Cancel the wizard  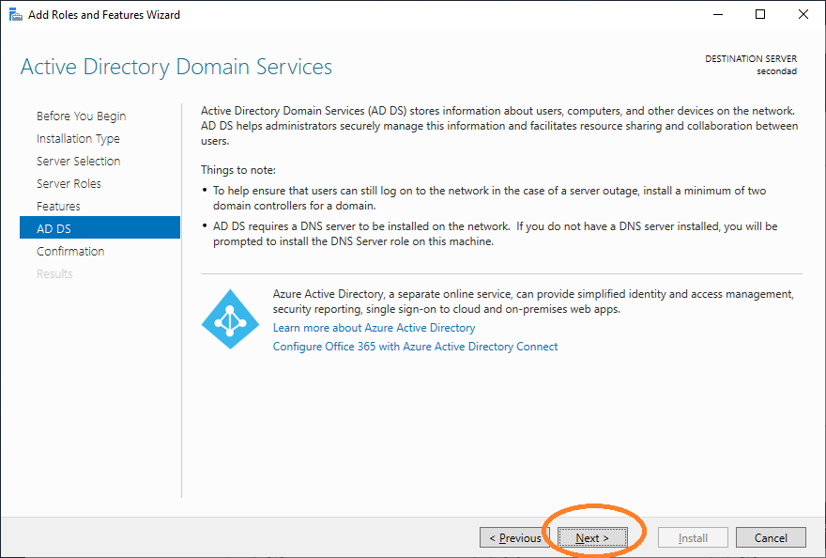(771, 538)
